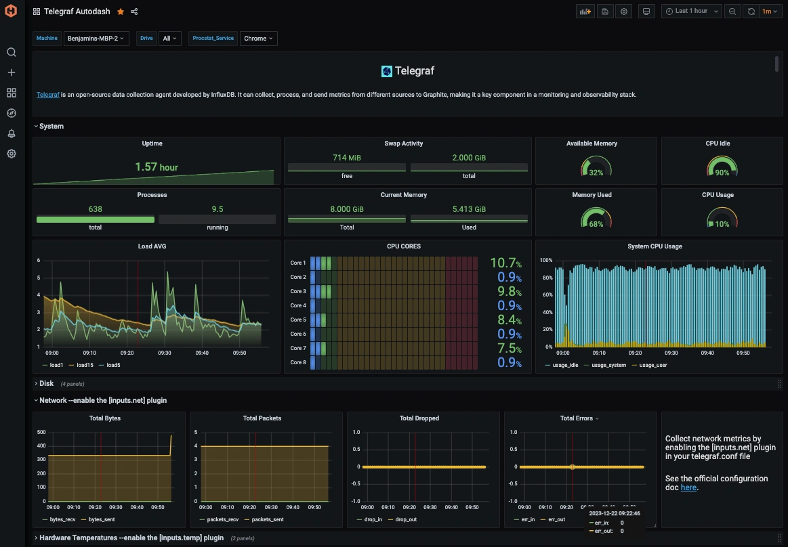Screen dimensions: 788x547
Task: Click the Telegraf Autodash dashboard title
Action: tap(77, 12)
